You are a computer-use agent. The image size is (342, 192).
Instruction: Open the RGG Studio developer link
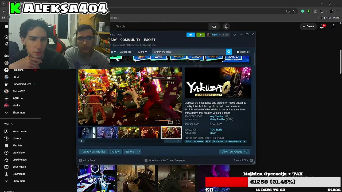tap(216, 130)
